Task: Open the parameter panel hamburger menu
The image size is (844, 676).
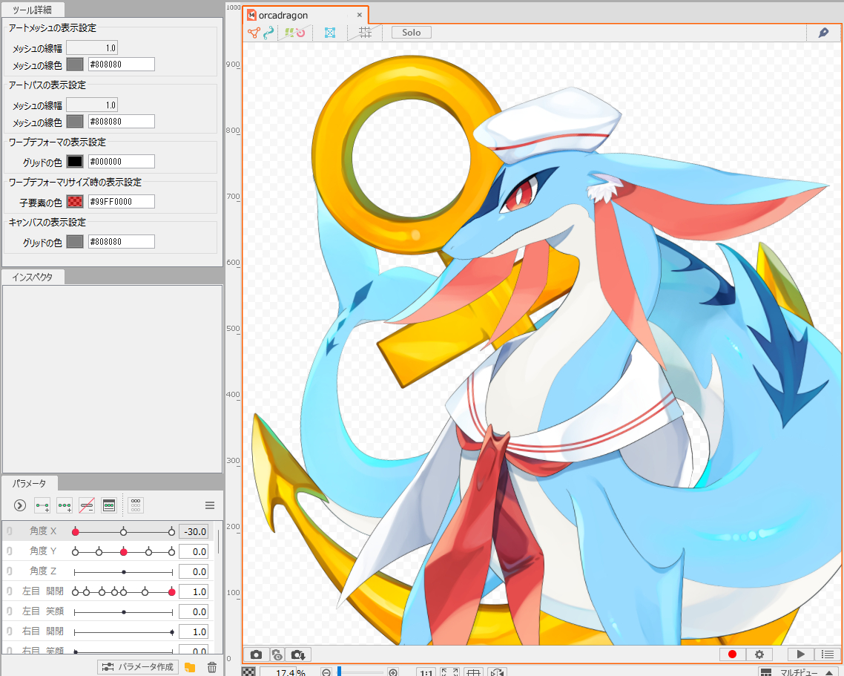Action: pos(210,505)
